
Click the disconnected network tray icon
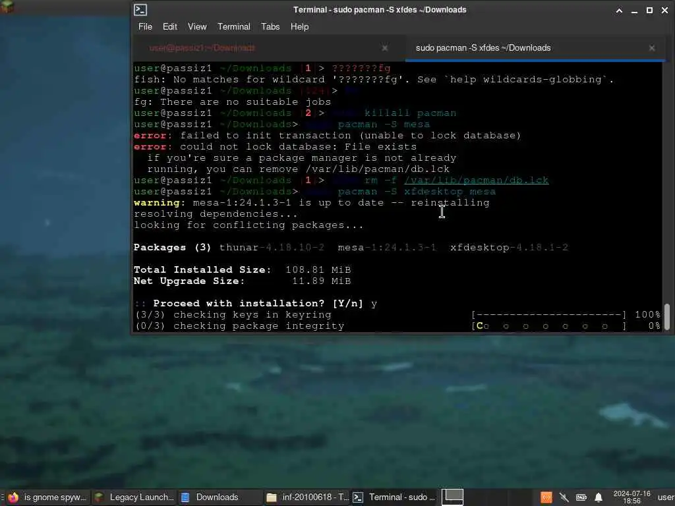[x=564, y=497]
